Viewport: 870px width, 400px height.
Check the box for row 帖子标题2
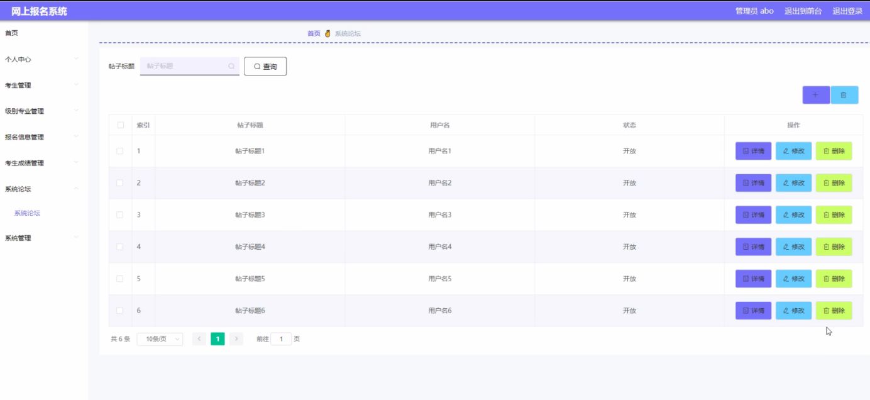click(x=120, y=183)
